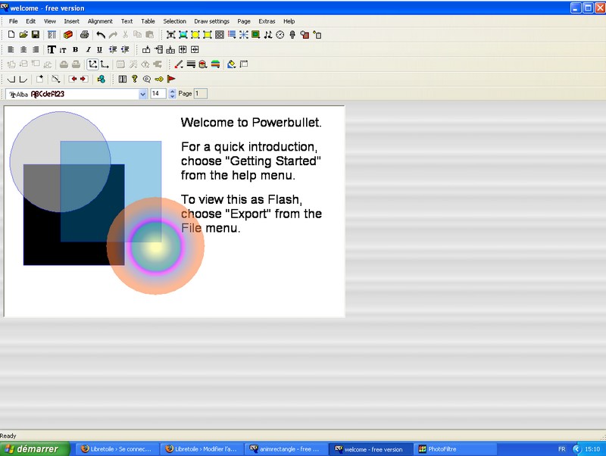Switch to Libretoile Modifier taskbar window

(x=202, y=449)
